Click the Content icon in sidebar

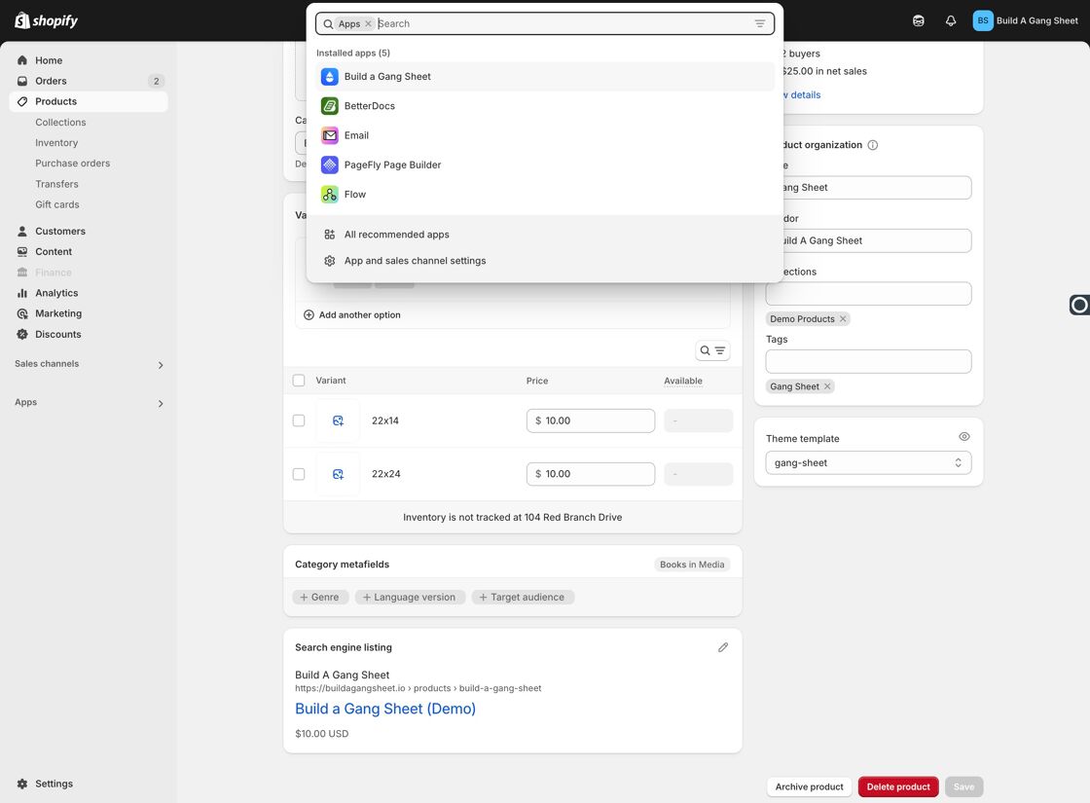click(22, 252)
